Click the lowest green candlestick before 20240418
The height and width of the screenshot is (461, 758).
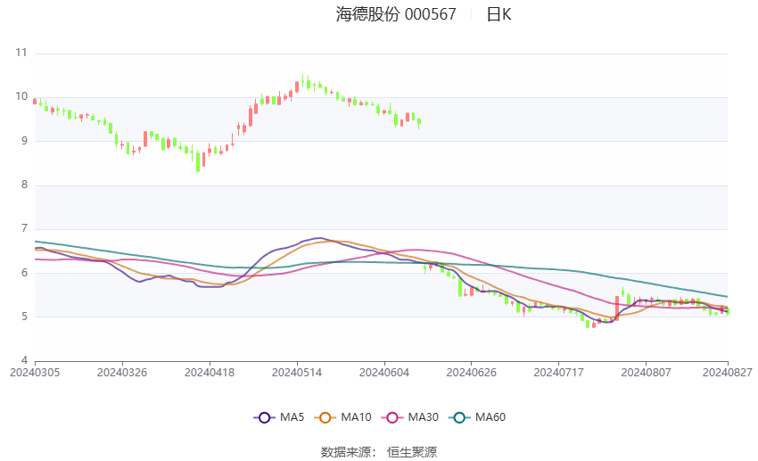coord(198,161)
